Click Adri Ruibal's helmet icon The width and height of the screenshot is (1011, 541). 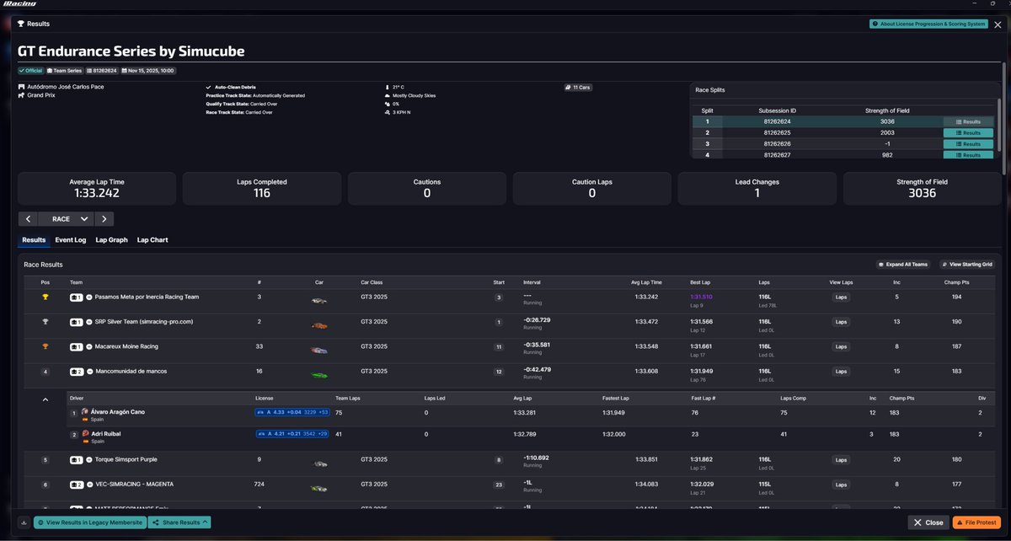click(x=85, y=433)
